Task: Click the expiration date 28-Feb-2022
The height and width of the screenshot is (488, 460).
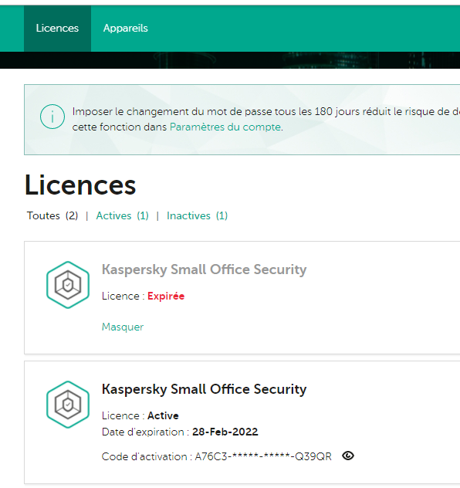Action: 225,432
